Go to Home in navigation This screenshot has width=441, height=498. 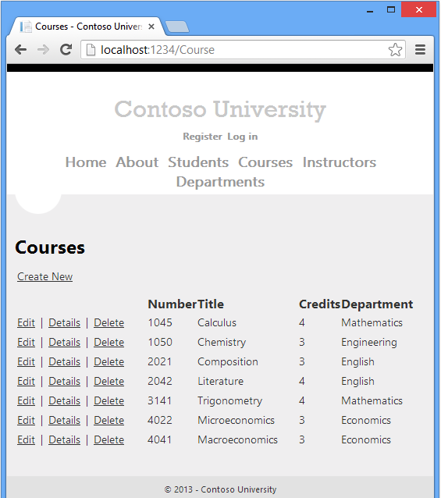click(86, 162)
